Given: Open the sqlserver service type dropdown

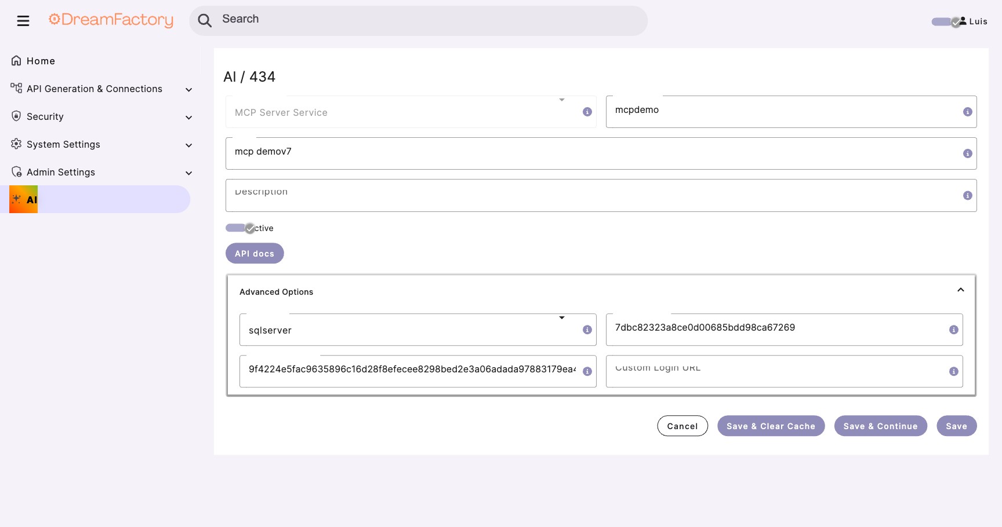Looking at the screenshot, I should coord(561,317).
